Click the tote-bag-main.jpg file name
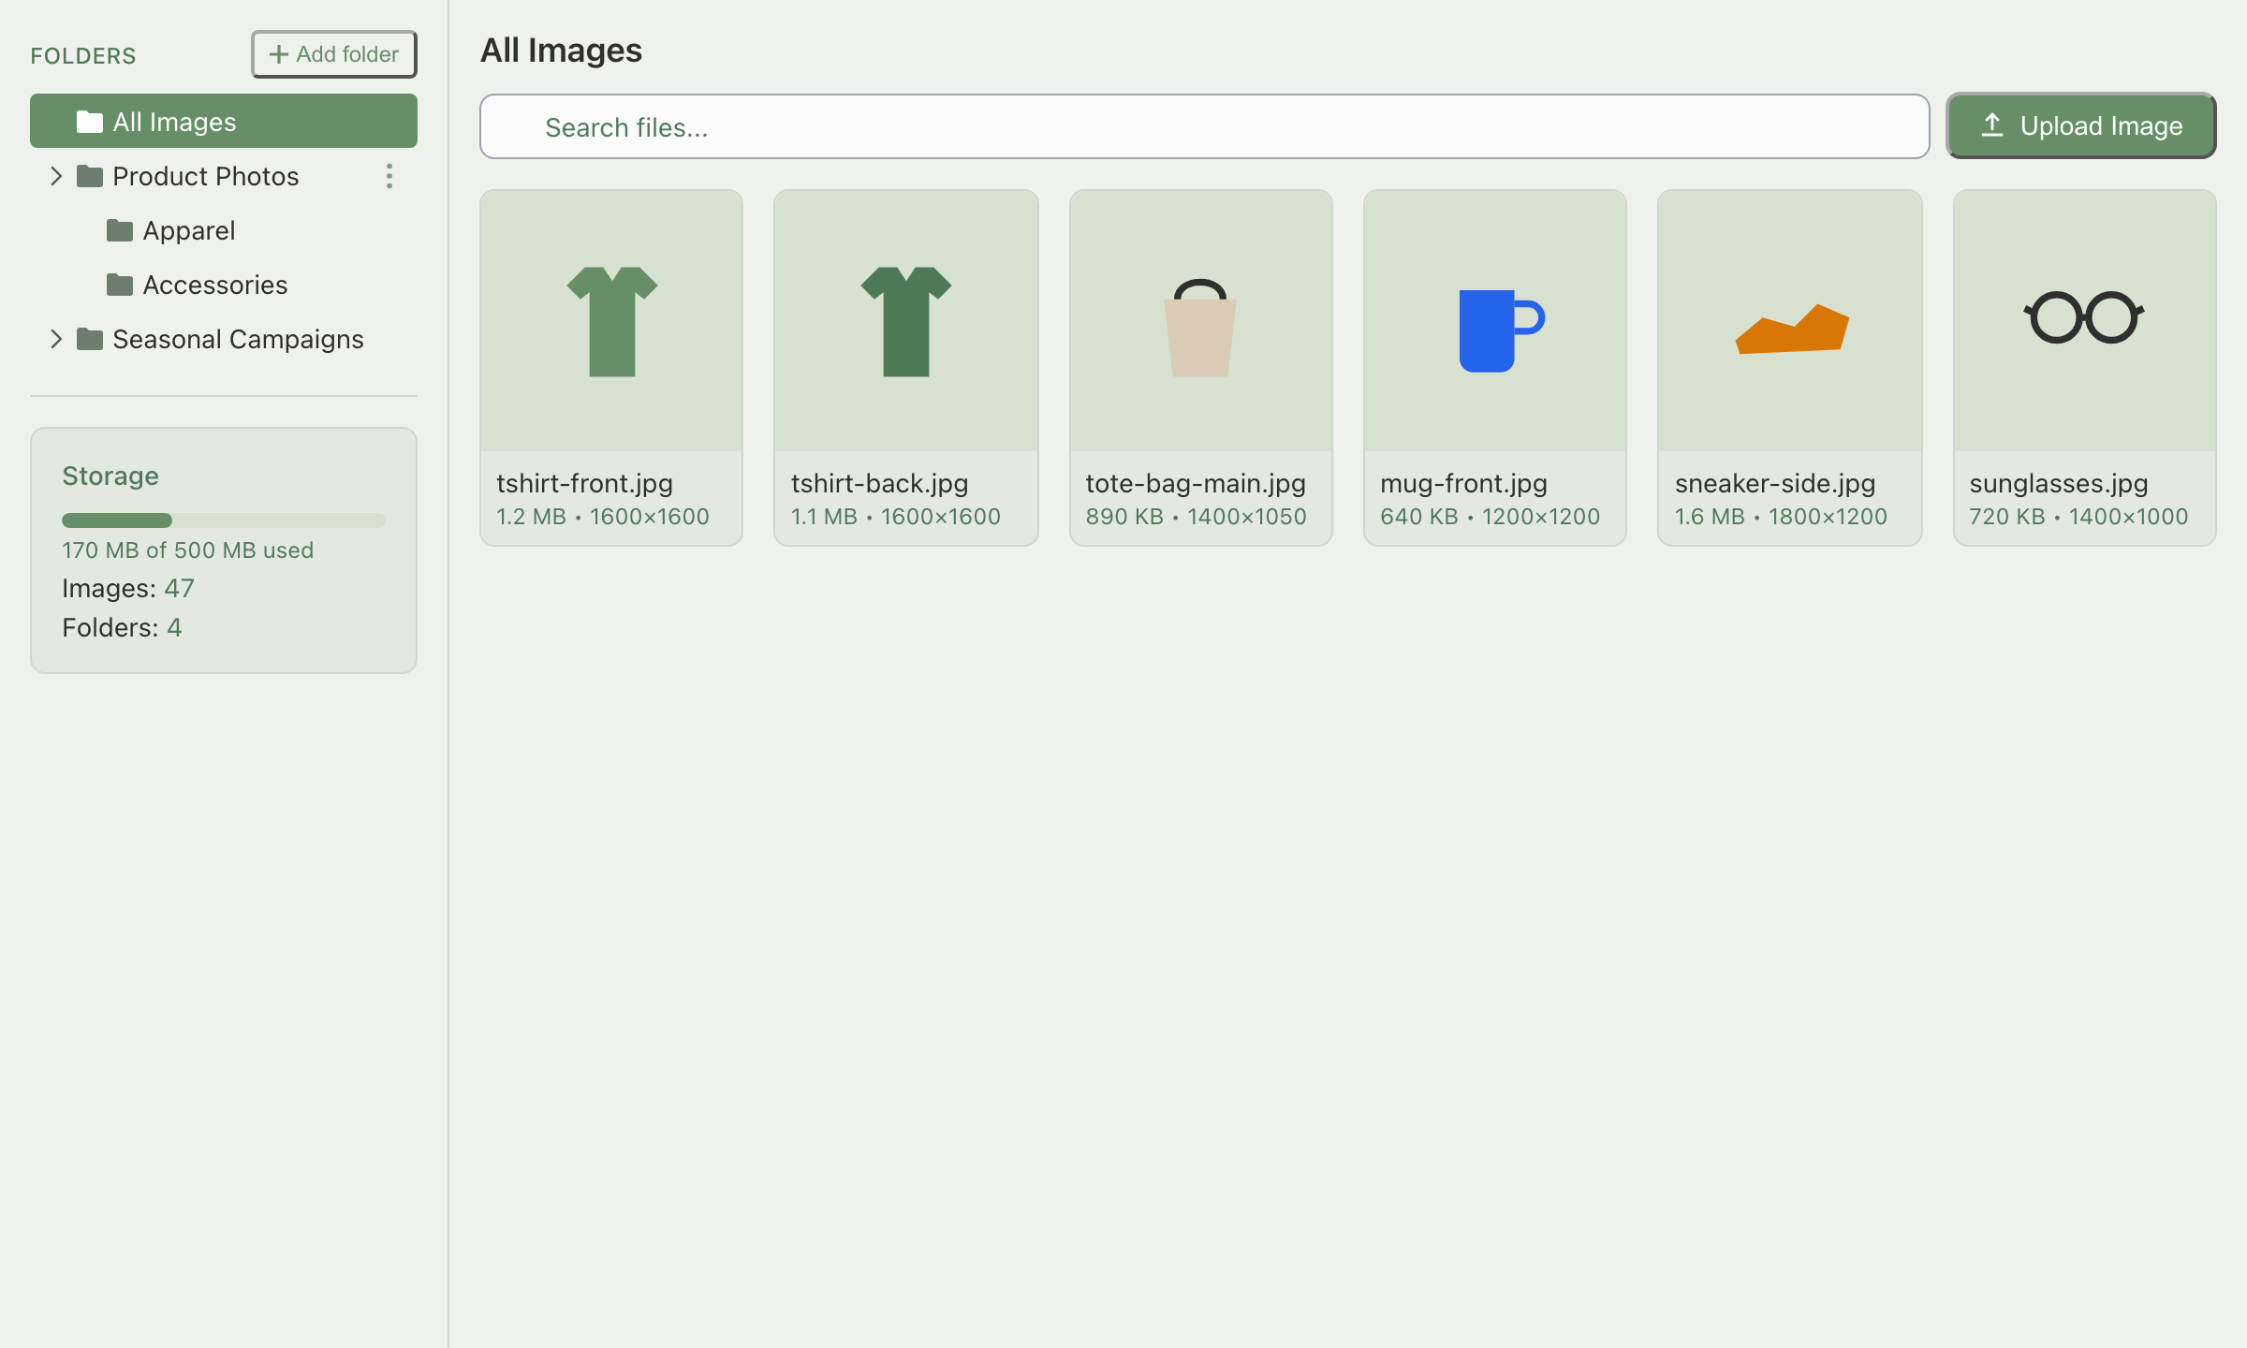This screenshot has width=2247, height=1348. pos(1196,483)
